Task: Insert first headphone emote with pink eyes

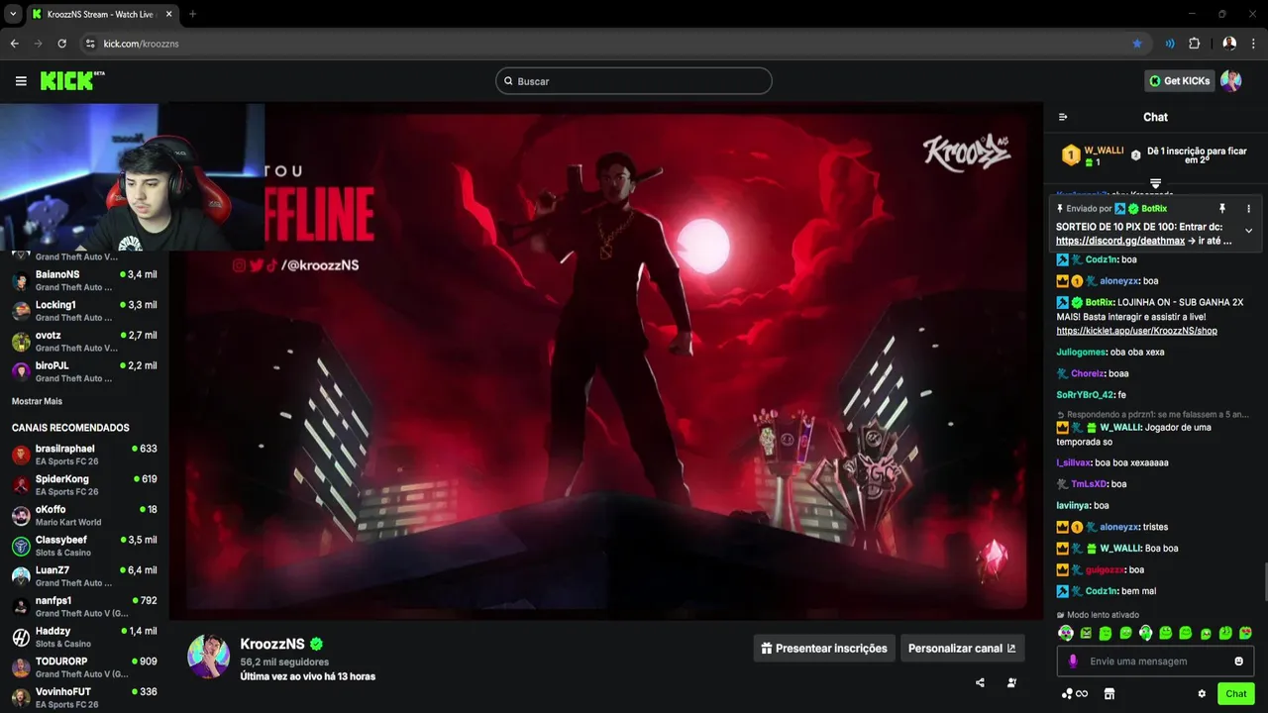Action: click(1066, 633)
